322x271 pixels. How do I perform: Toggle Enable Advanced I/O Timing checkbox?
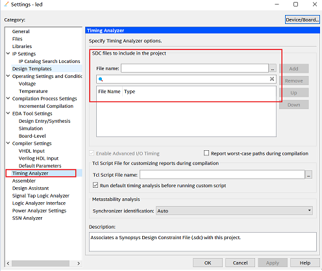pyautogui.click(x=92, y=153)
